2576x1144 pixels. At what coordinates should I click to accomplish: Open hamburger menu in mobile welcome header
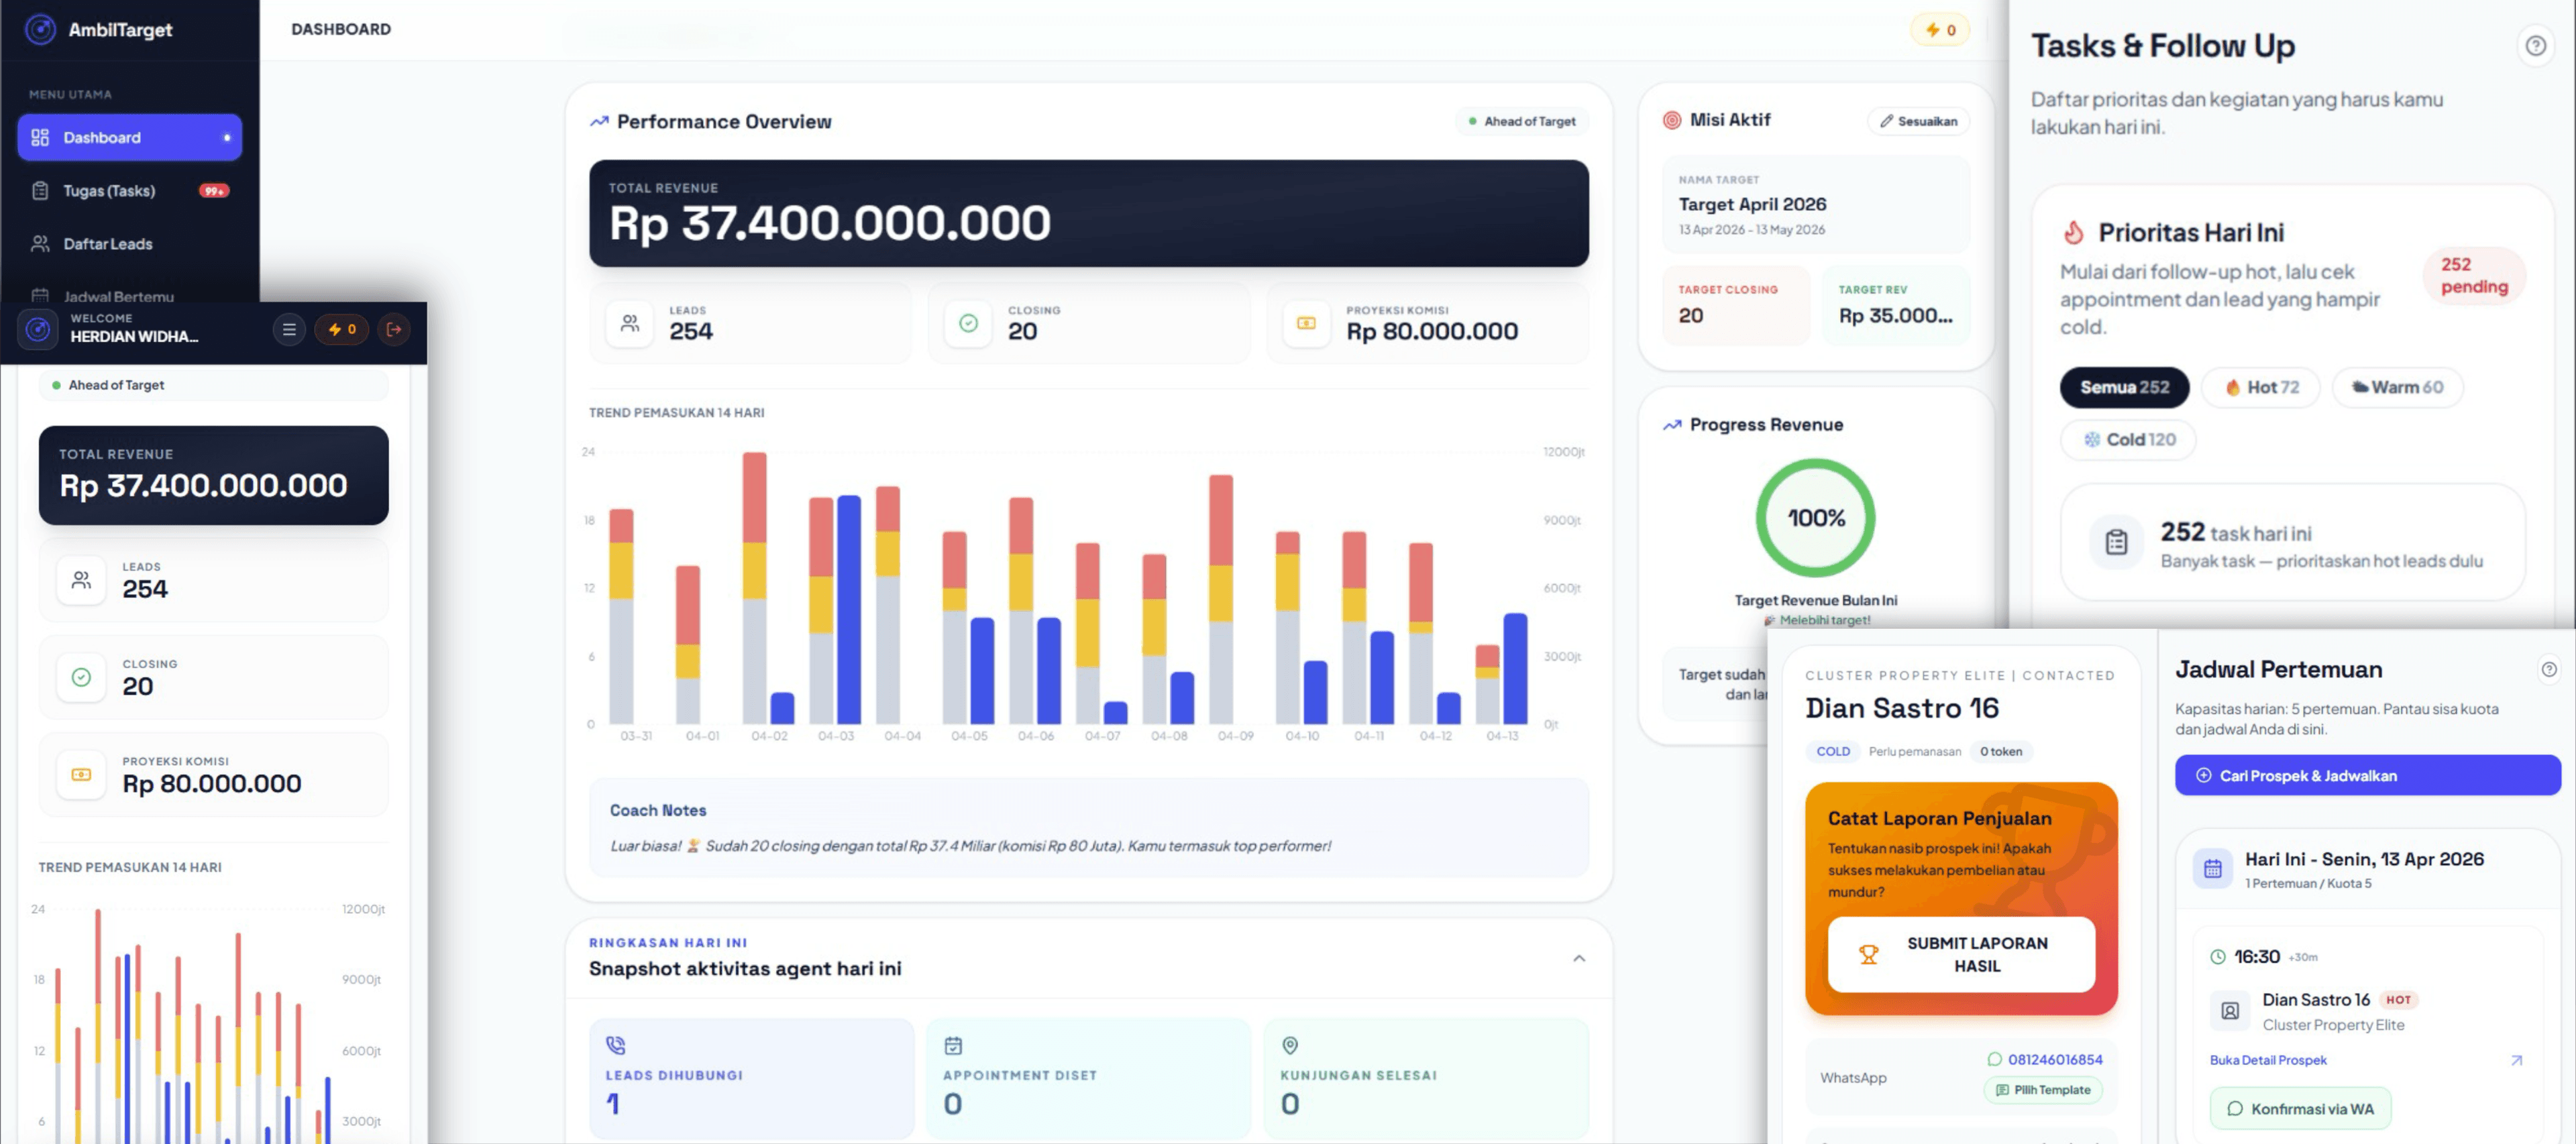click(x=289, y=329)
